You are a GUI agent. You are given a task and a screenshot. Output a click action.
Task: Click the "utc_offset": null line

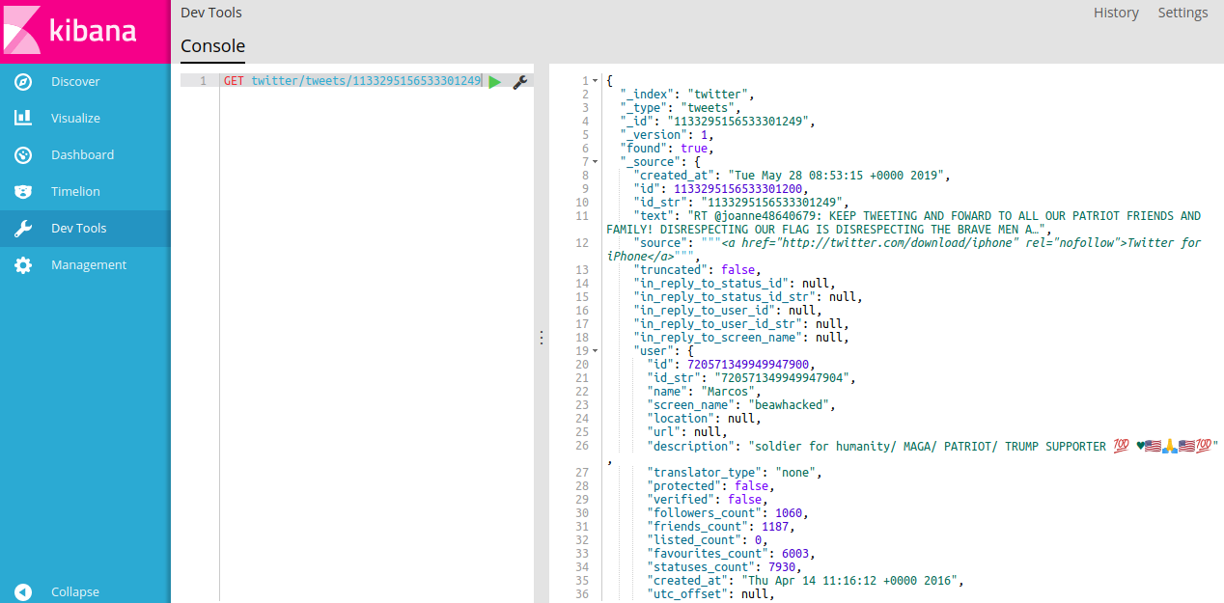(710, 594)
